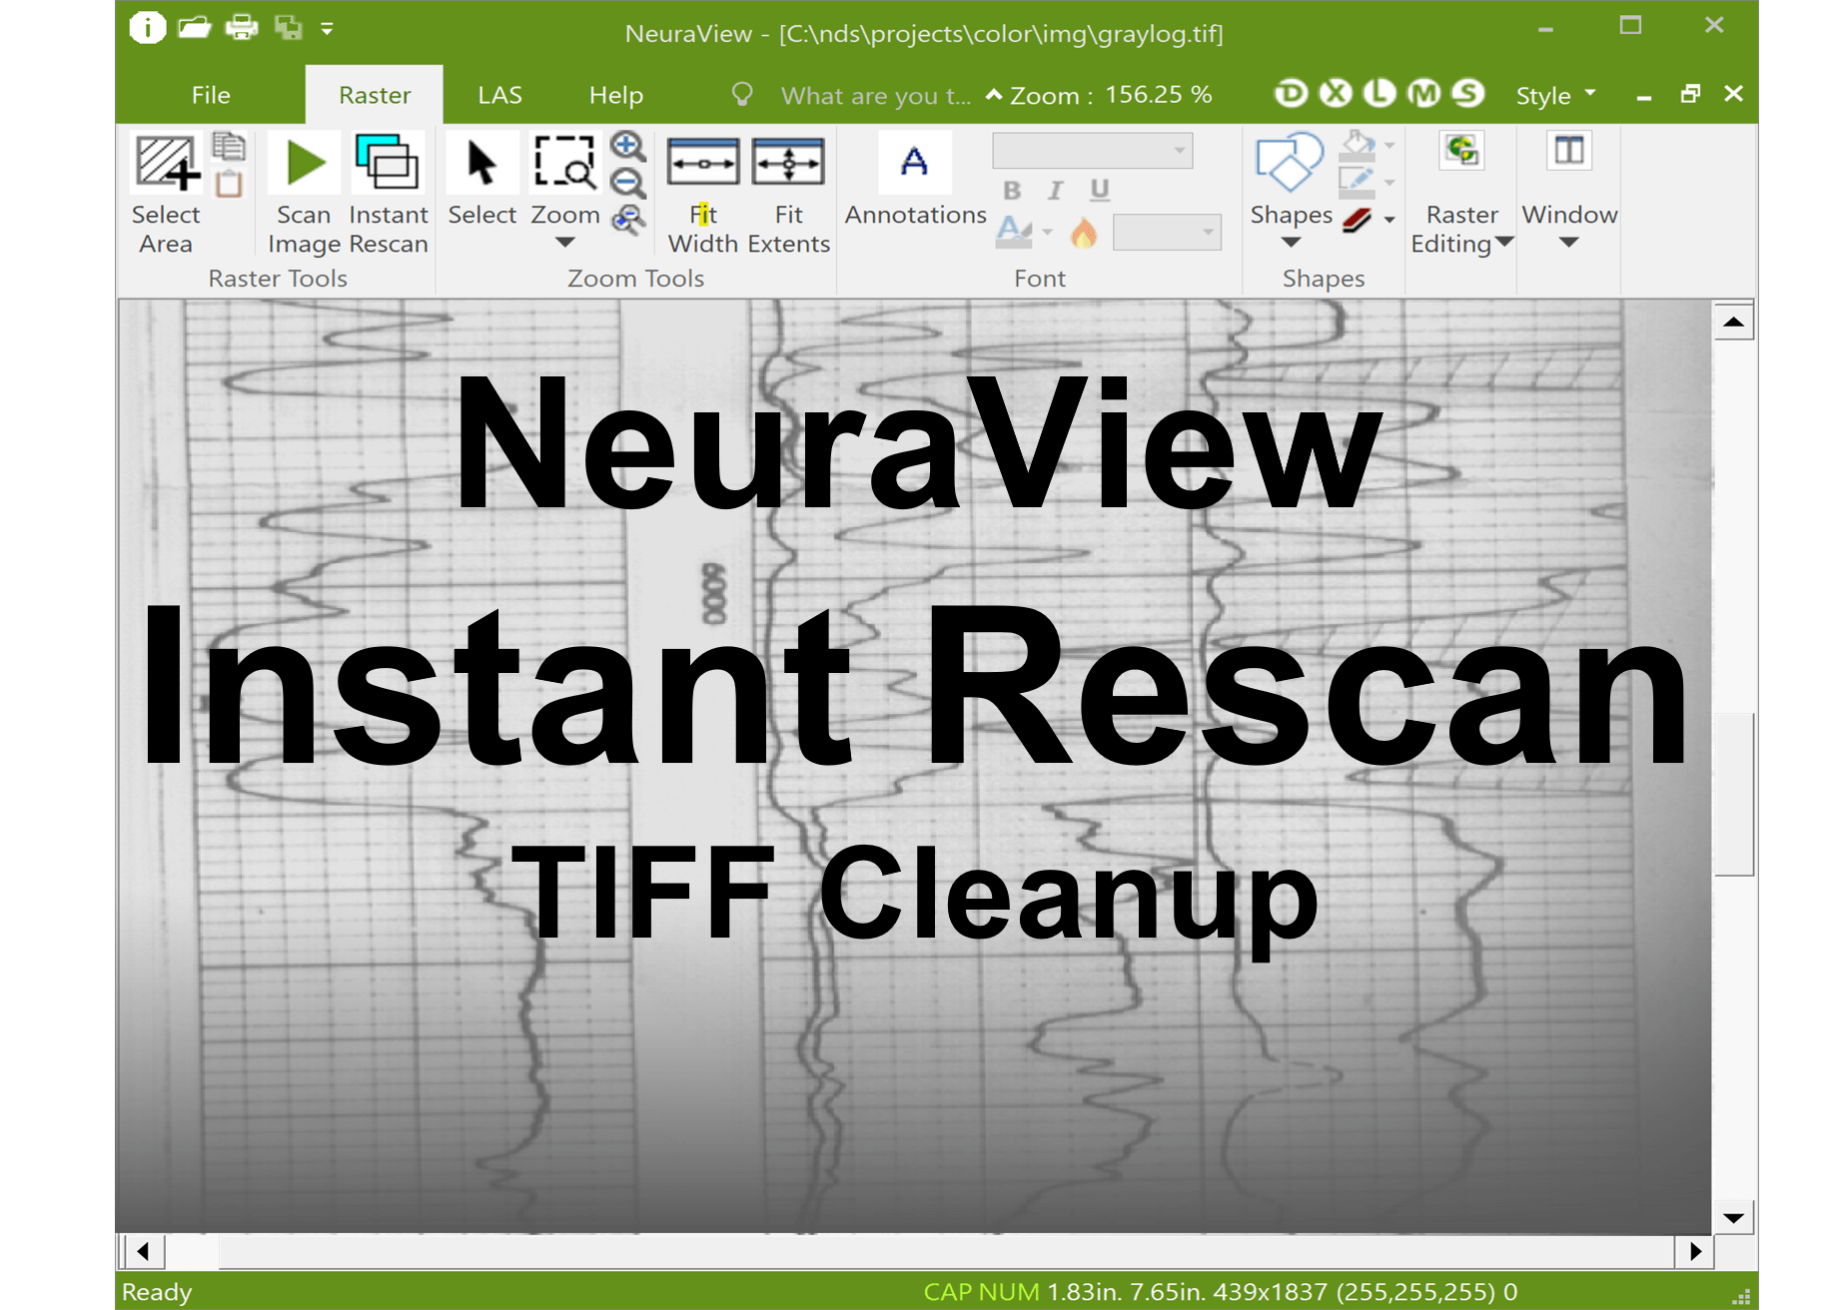Fit image to width
This screenshot has height=1310, width=1831.
point(703,193)
